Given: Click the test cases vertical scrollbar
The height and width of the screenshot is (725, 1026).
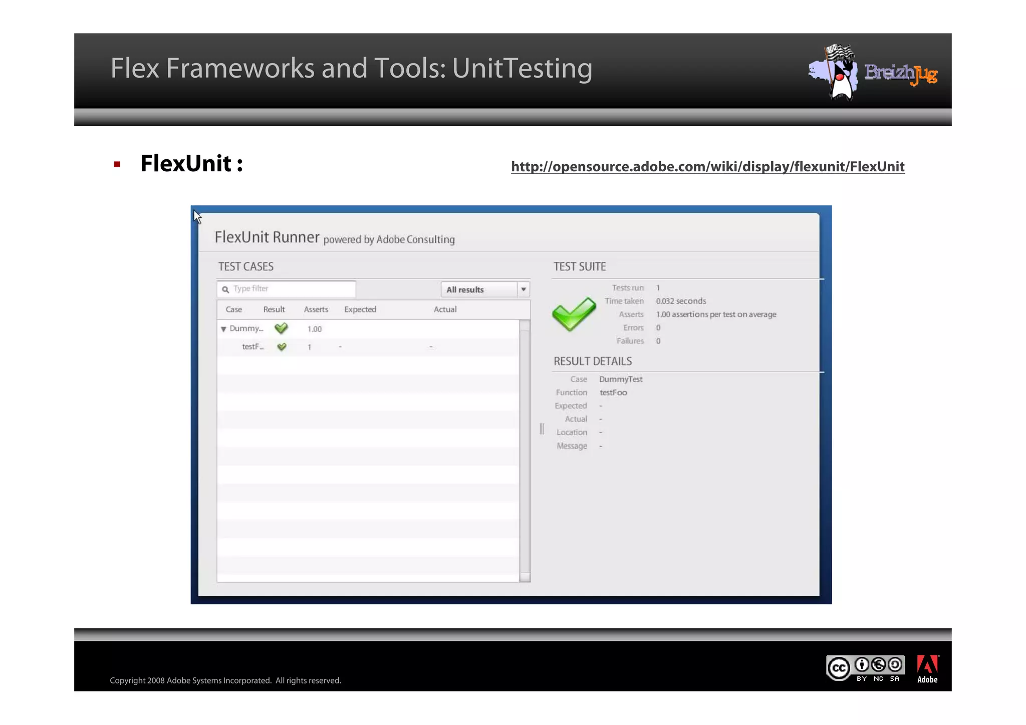Looking at the screenshot, I should pos(525,451).
